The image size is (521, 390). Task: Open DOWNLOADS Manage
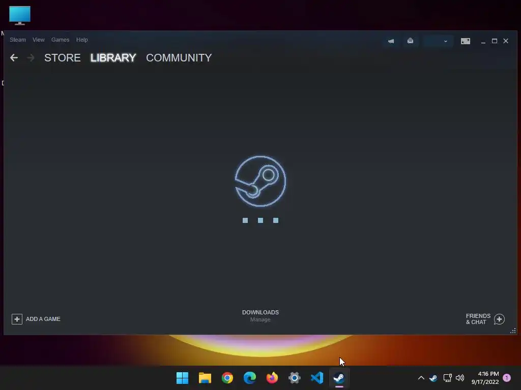coord(260,316)
